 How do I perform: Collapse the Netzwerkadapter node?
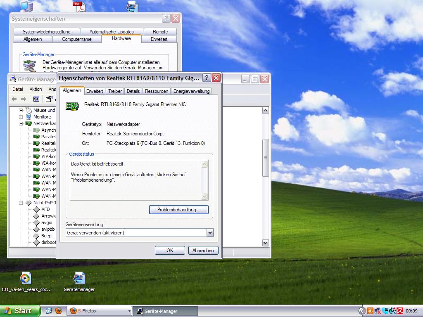click(x=21, y=123)
